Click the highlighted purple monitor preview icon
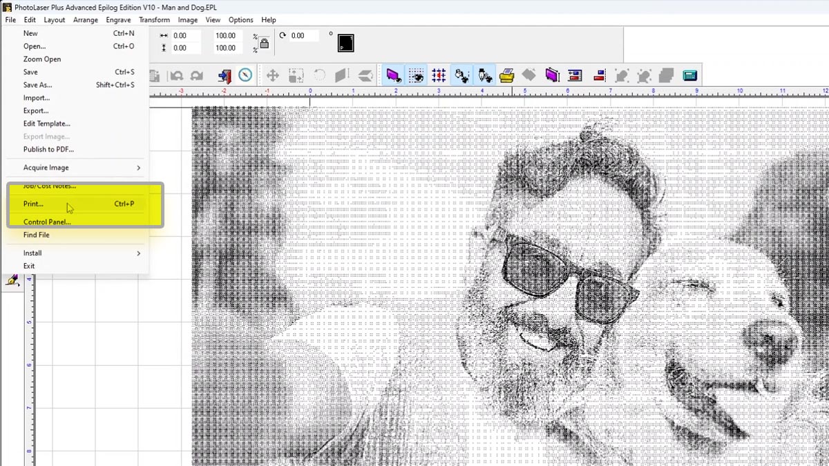 click(x=394, y=75)
